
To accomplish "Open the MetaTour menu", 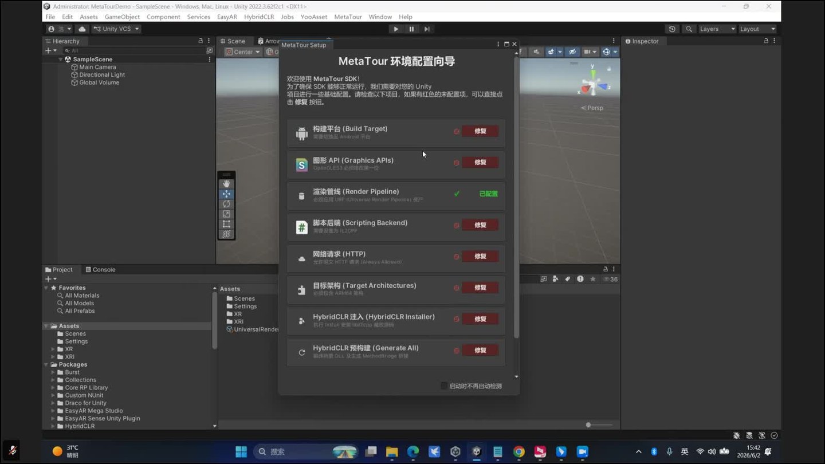I will click(348, 17).
